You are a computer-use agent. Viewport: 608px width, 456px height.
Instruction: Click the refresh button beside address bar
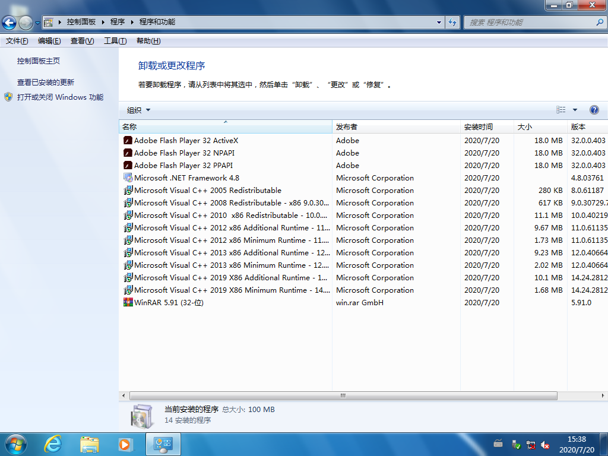click(x=452, y=22)
